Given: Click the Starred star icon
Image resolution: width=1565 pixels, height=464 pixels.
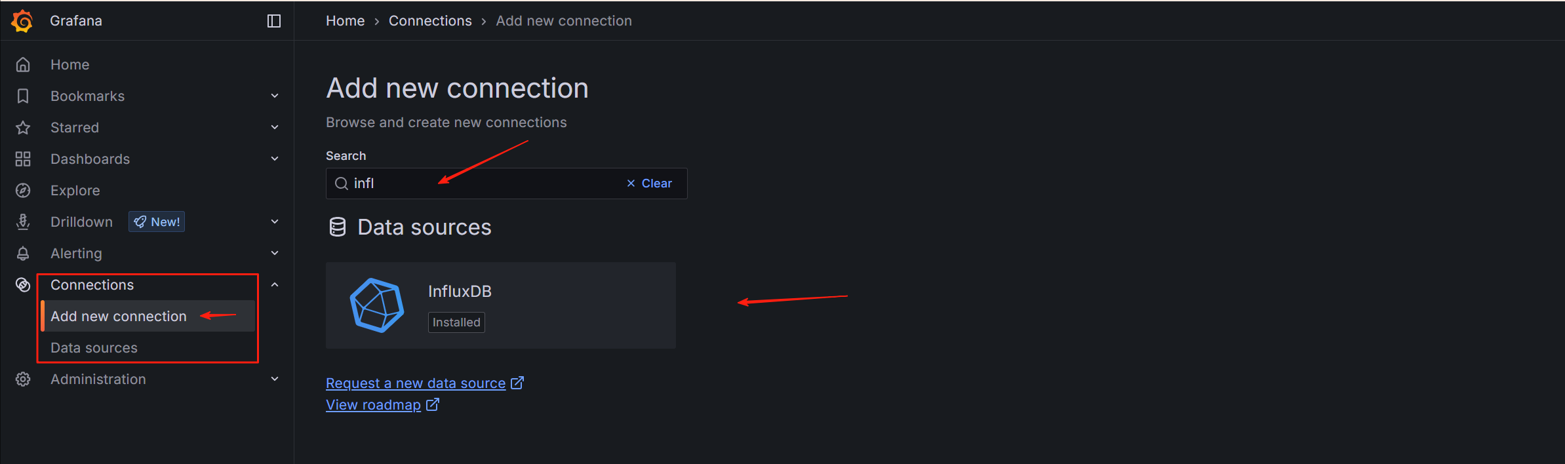Looking at the screenshot, I should click(23, 127).
